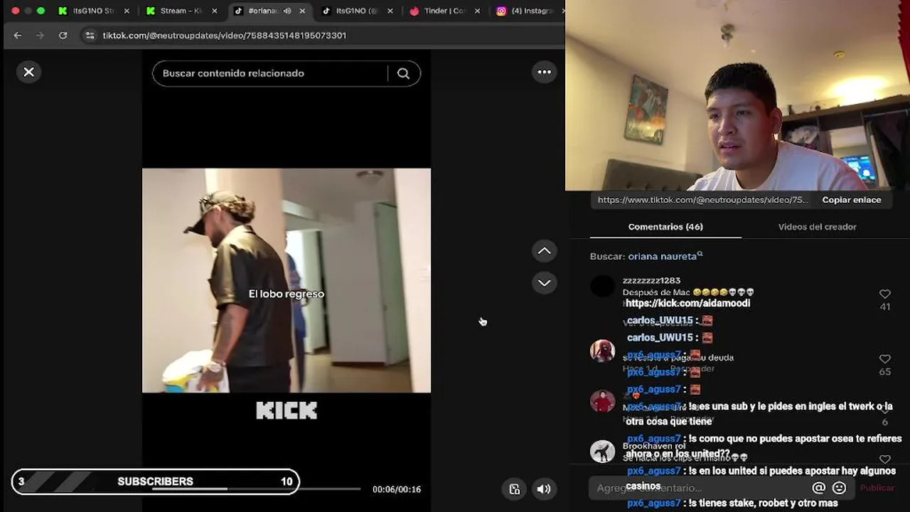The height and width of the screenshot is (512, 910).
Task: Close the #oriana TikTok tab
Action: click(302, 11)
